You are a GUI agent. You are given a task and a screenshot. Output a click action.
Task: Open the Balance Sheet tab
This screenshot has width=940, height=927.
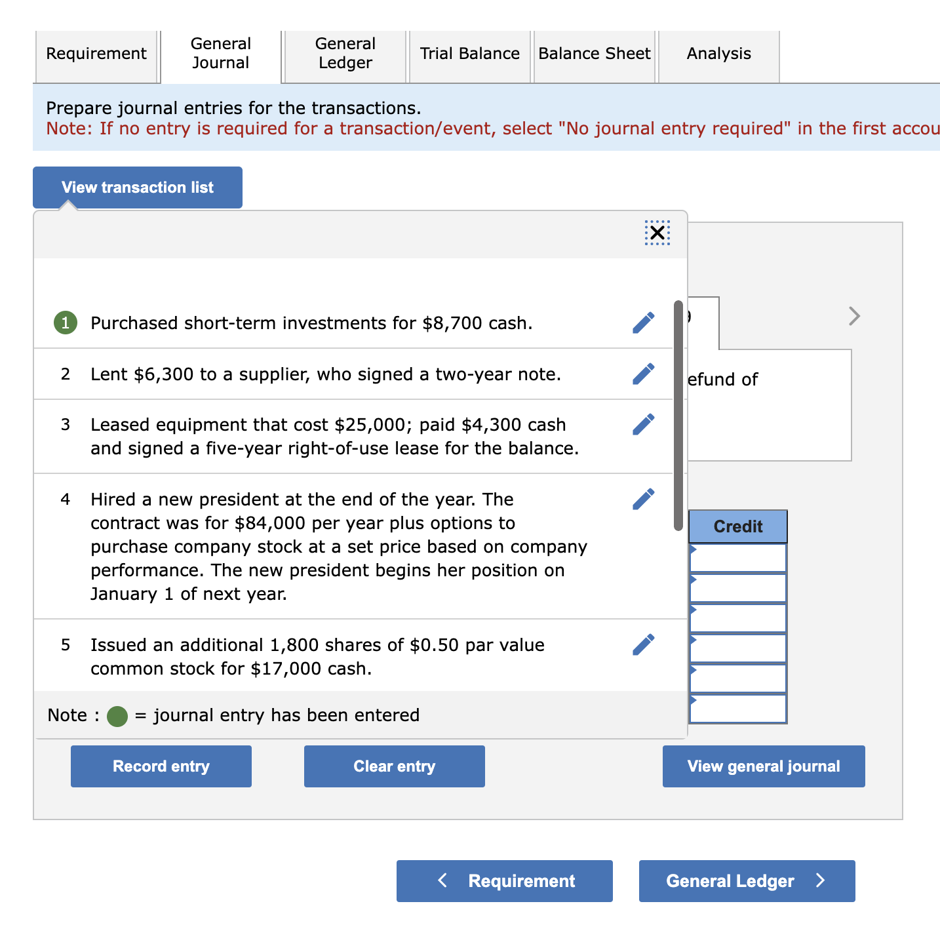[x=593, y=54]
